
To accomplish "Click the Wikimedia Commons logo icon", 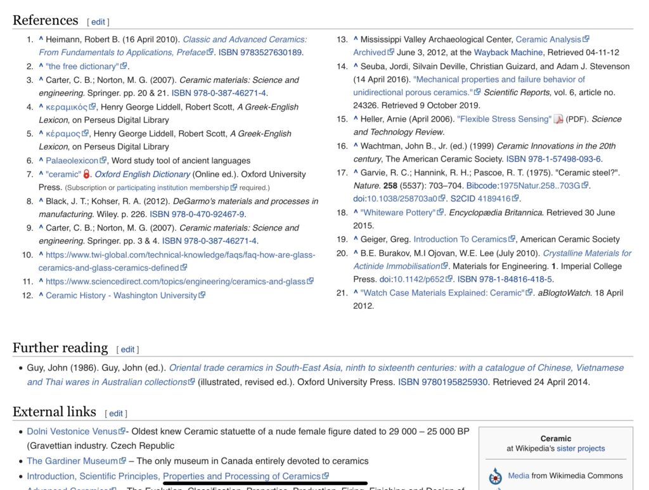I will pyautogui.click(x=495, y=476).
